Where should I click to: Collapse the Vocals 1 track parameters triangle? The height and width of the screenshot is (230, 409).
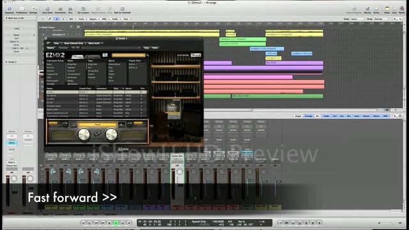pos(6,62)
